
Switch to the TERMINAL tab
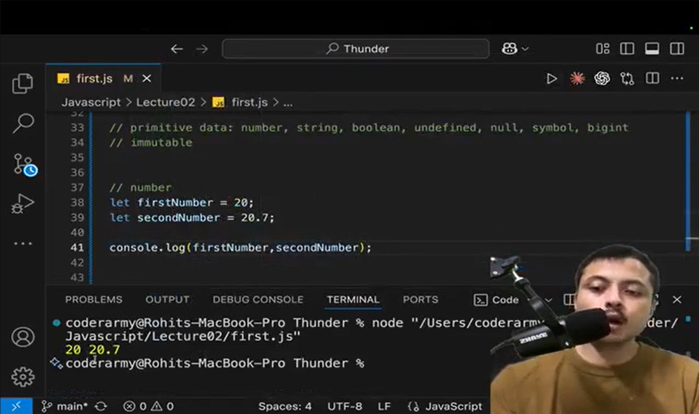pyautogui.click(x=353, y=300)
